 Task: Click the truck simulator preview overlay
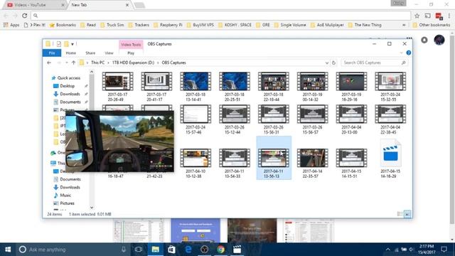point(119,142)
